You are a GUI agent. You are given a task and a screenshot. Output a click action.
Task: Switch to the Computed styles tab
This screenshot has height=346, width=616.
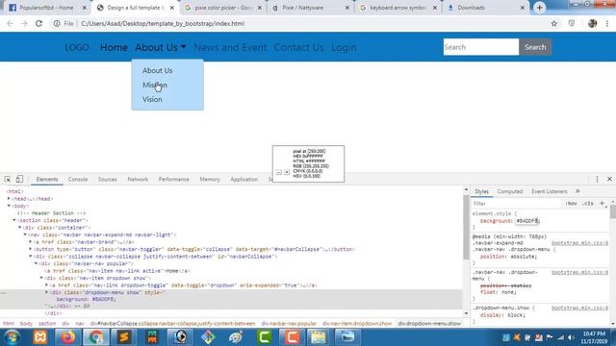510,191
